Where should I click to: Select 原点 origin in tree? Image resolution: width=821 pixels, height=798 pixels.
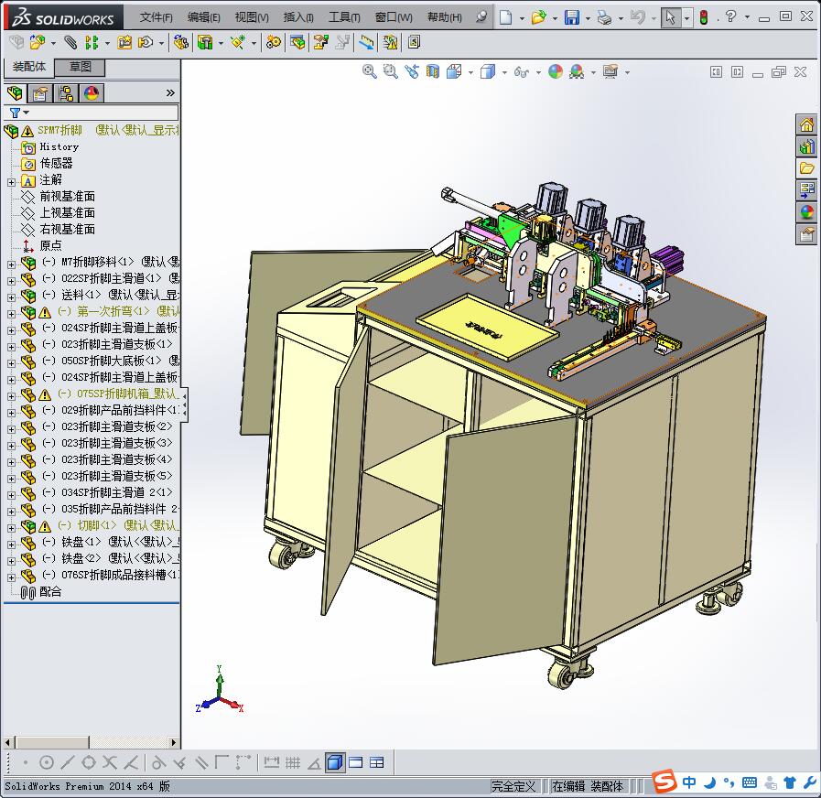tap(50, 245)
